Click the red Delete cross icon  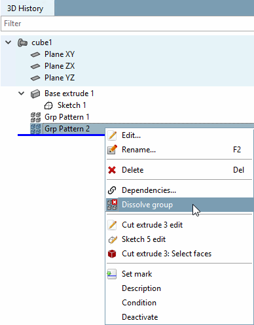(112, 170)
